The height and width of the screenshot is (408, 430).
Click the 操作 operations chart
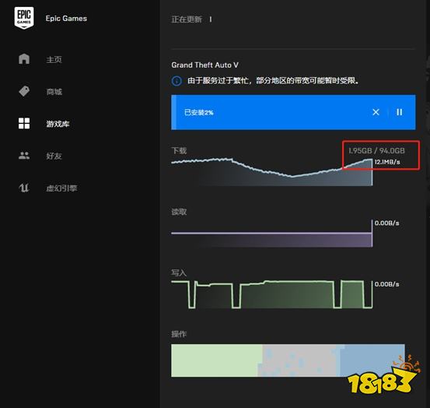[288, 361]
